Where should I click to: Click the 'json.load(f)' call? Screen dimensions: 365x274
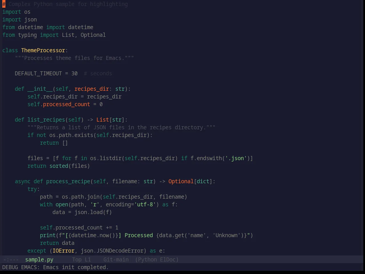[x=93, y=212]
